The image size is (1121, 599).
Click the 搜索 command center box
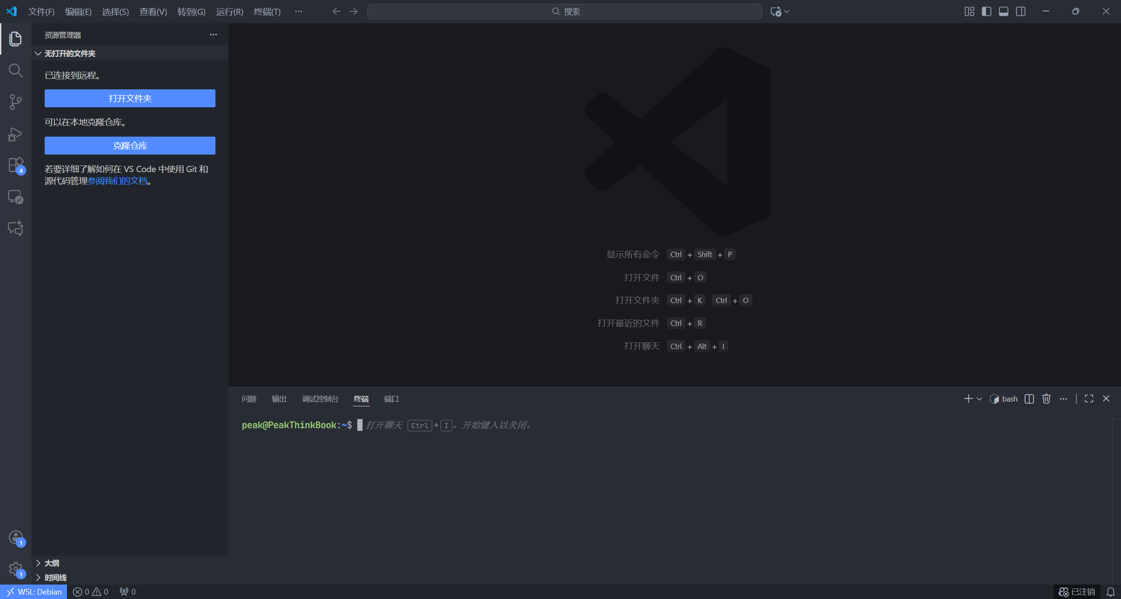click(x=564, y=11)
